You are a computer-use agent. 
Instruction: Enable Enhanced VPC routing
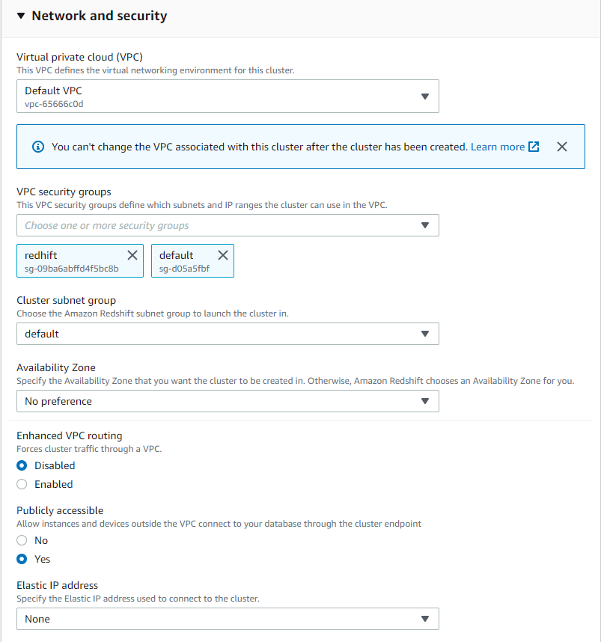pyautogui.click(x=22, y=483)
